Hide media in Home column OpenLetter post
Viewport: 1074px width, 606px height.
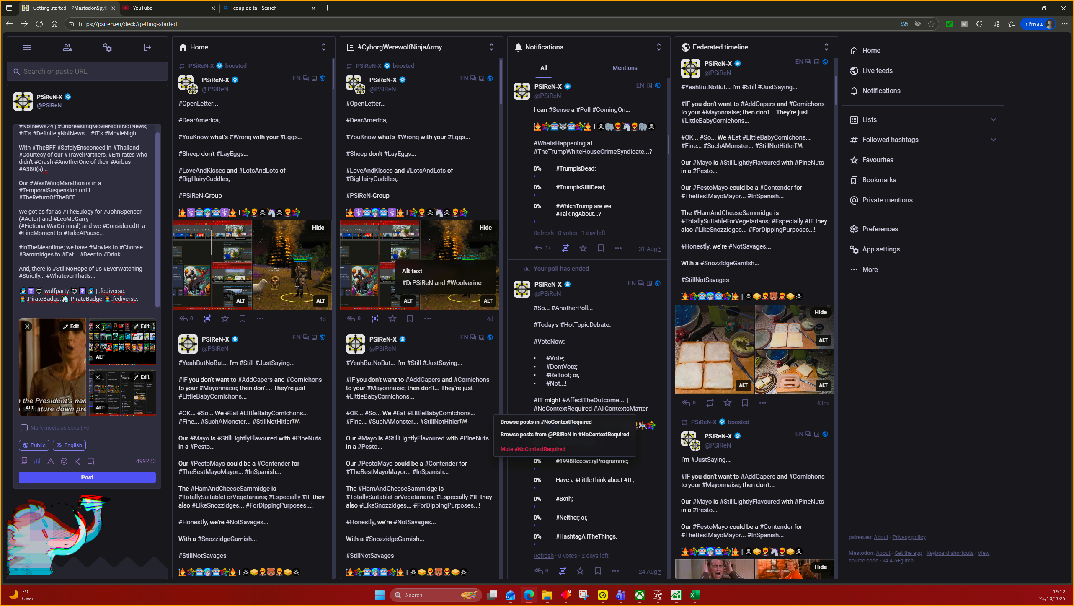(318, 228)
